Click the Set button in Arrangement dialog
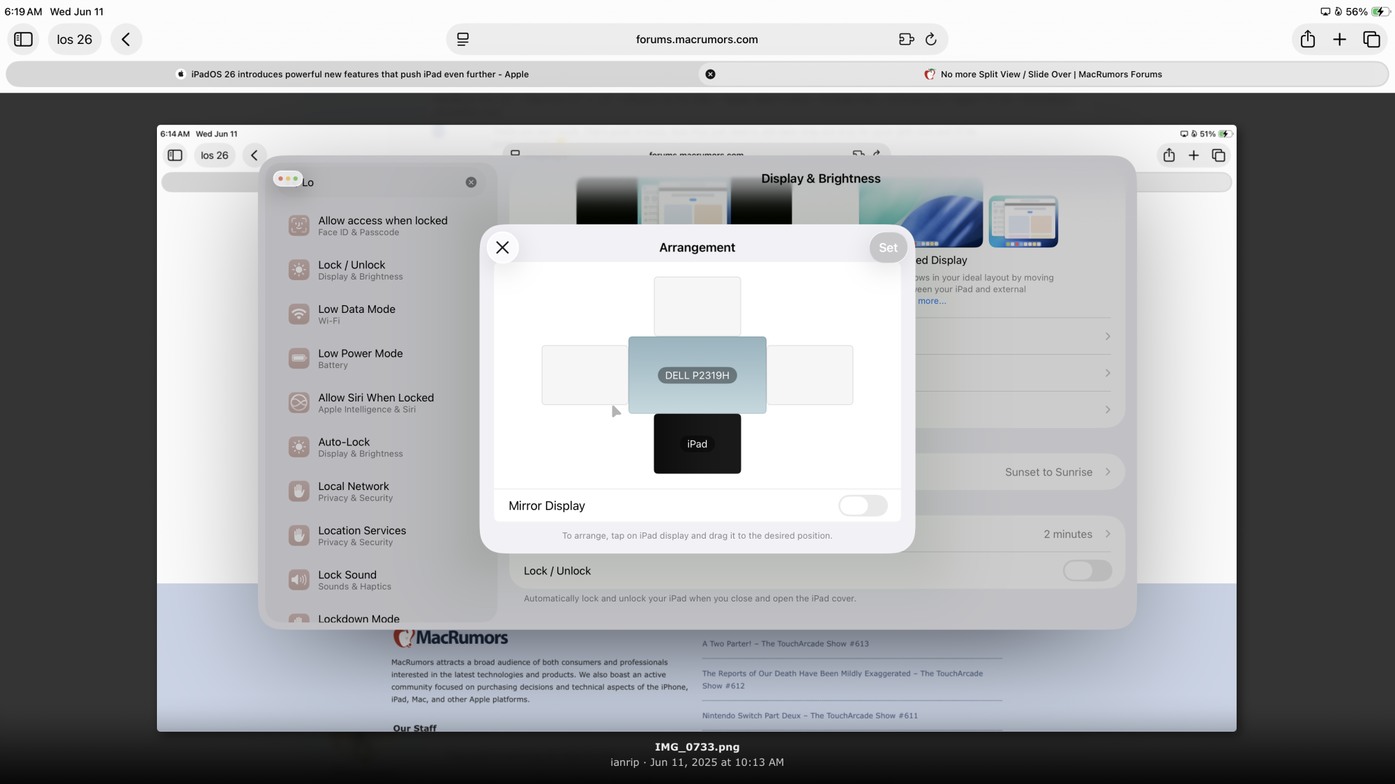1395x784 pixels. pyautogui.click(x=888, y=247)
